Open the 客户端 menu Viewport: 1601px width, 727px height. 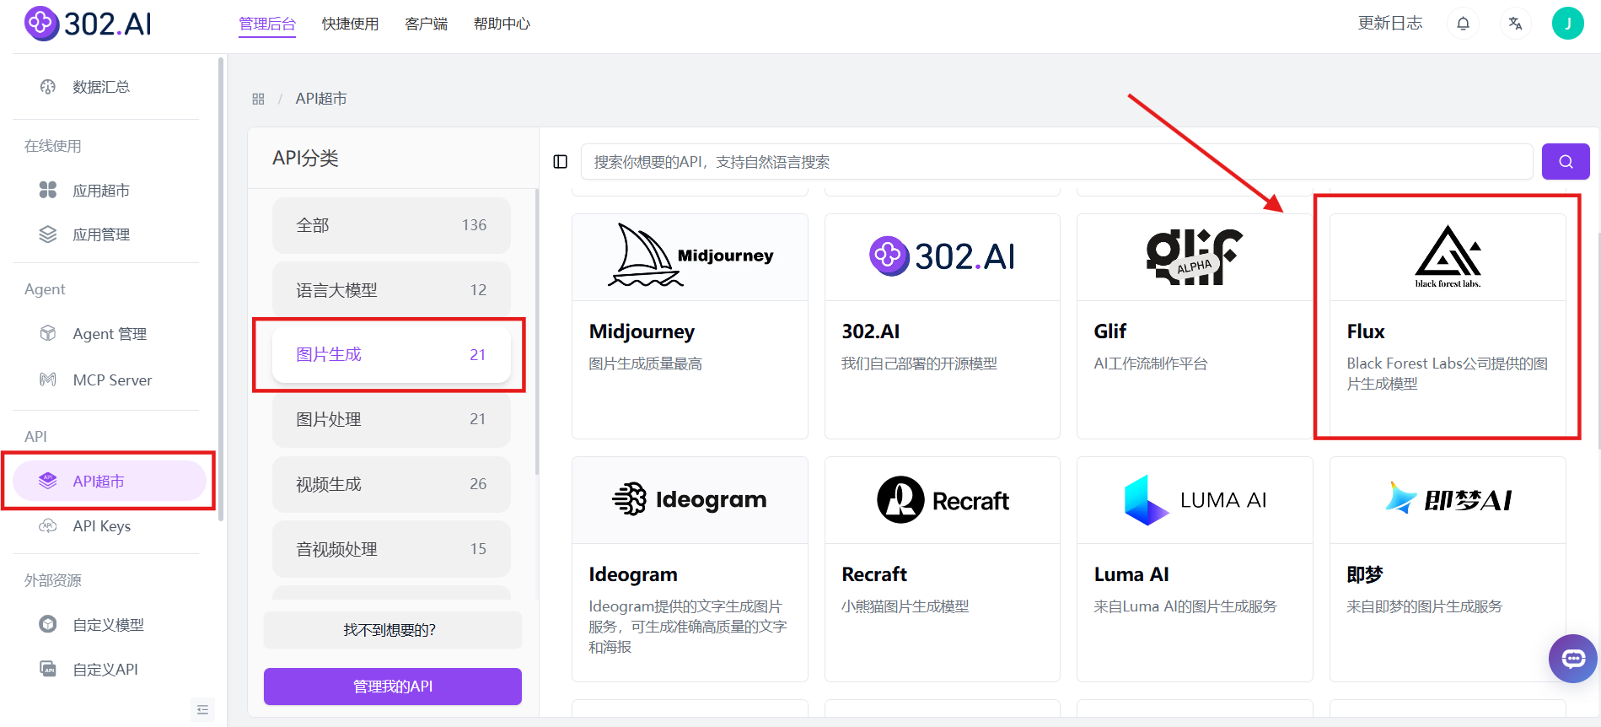coord(426,24)
